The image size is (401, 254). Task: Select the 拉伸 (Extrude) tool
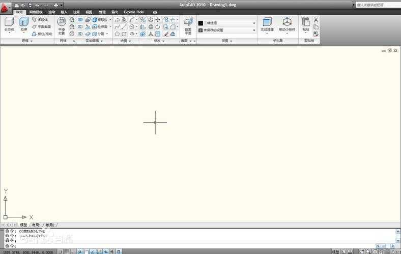click(24, 22)
